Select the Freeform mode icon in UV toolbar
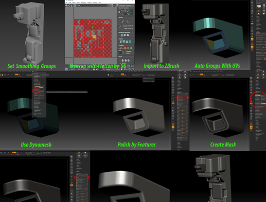Screen dimensions: 266x202 [75, 6]
